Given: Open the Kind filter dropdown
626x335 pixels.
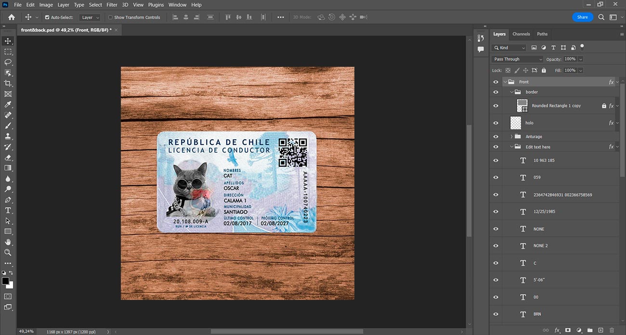Looking at the screenshot, I should point(509,48).
